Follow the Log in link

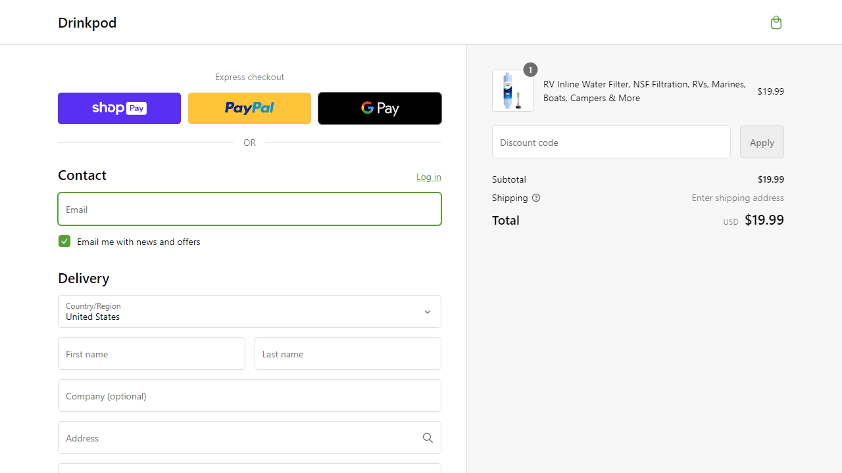(428, 177)
